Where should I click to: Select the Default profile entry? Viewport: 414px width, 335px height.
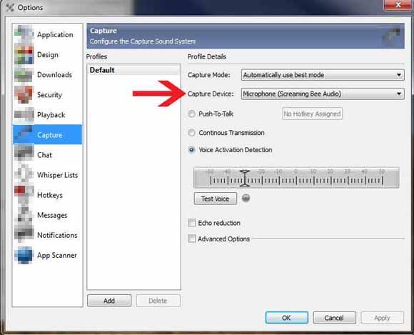(x=134, y=70)
